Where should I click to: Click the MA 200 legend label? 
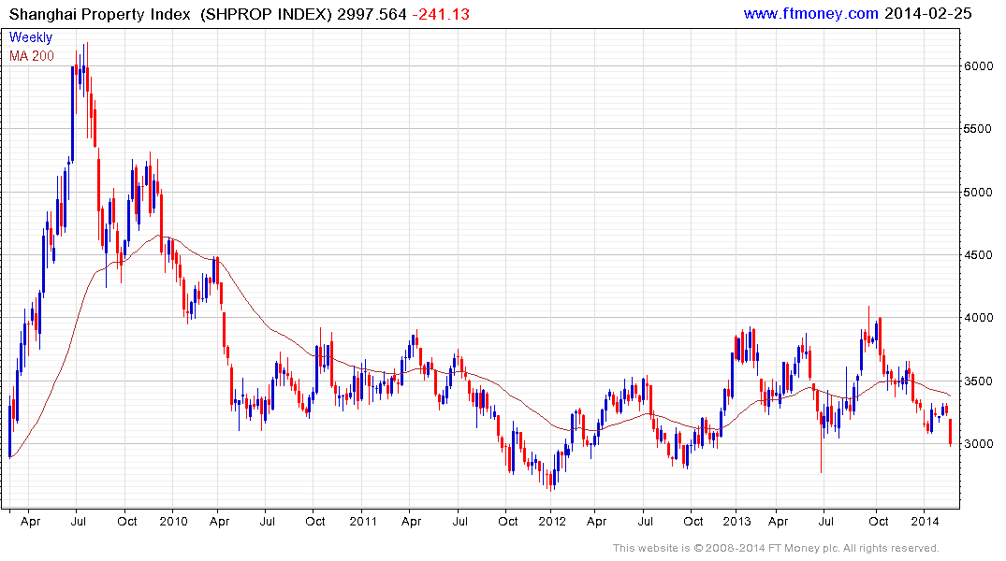click(32, 56)
